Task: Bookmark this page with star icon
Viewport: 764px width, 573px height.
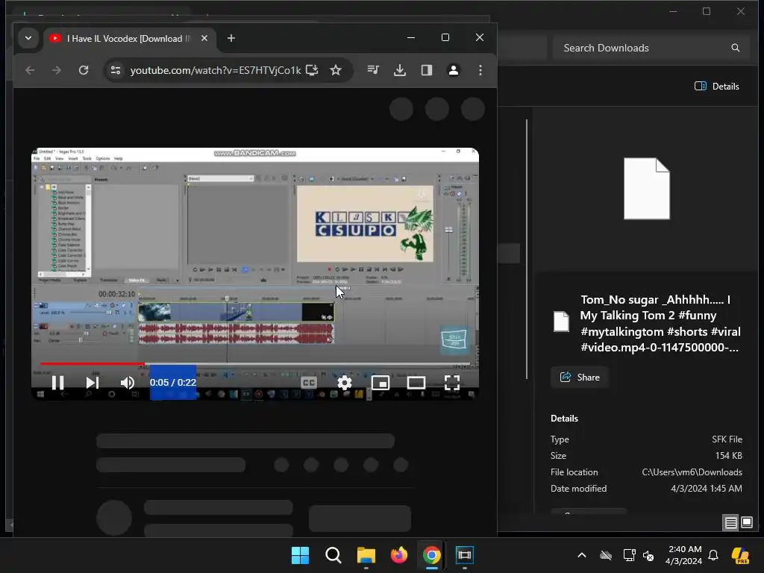Action: pyautogui.click(x=336, y=70)
